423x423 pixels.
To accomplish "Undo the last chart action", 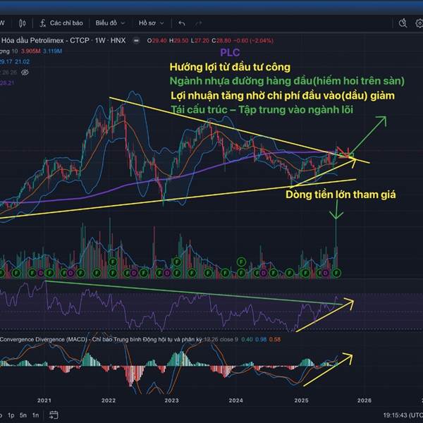I will pos(182,23).
